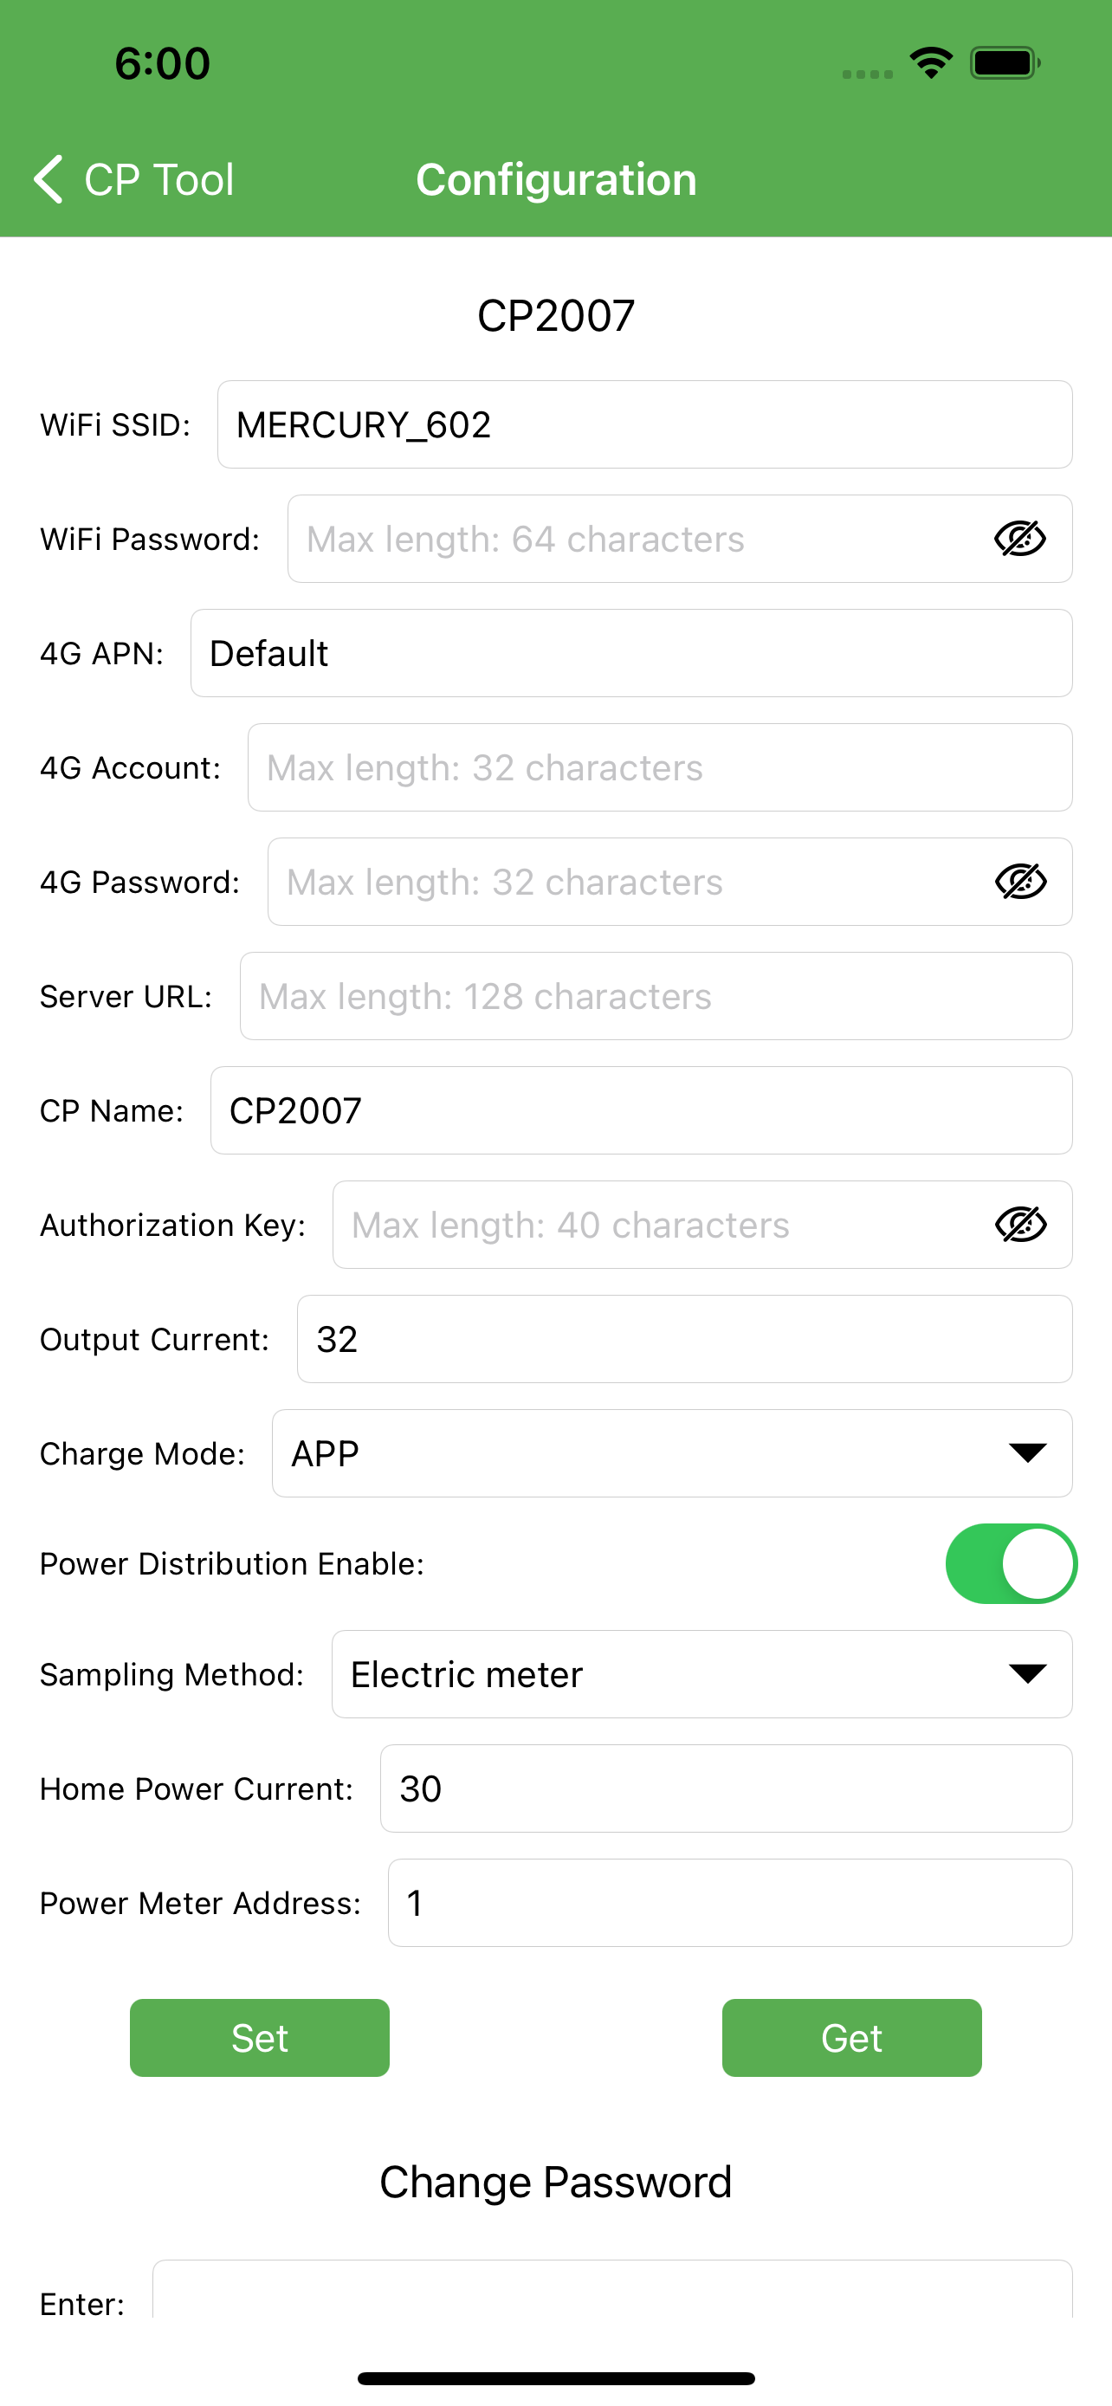Focus the Server URL text field
The image size is (1112, 2406).
point(656,996)
